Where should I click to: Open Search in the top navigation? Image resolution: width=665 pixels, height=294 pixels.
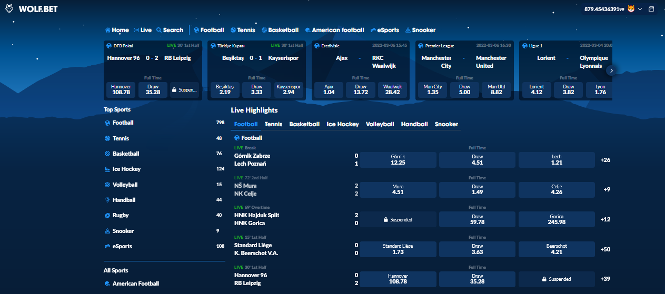coord(170,30)
